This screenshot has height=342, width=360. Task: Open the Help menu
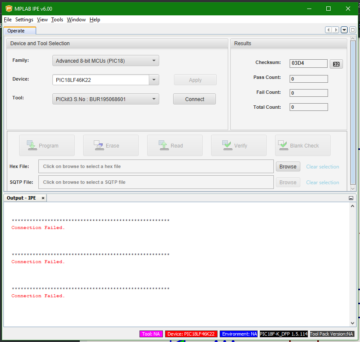(95, 20)
